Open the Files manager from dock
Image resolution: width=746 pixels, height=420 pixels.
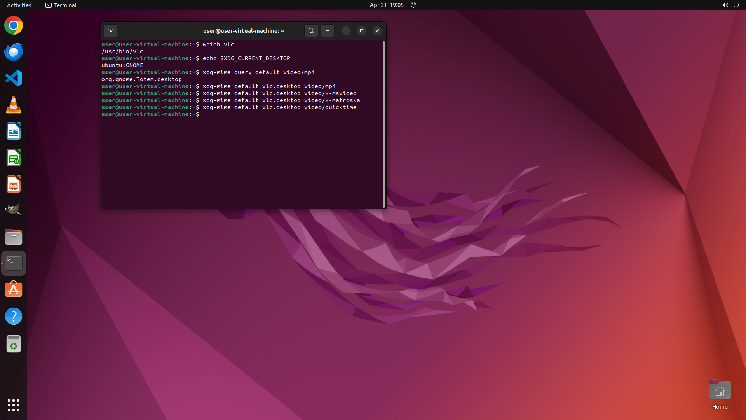tap(14, 237)
